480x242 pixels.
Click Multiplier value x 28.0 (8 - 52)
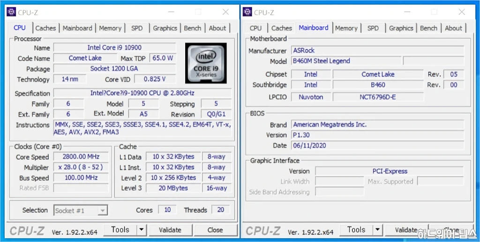(x=81, y=167)
